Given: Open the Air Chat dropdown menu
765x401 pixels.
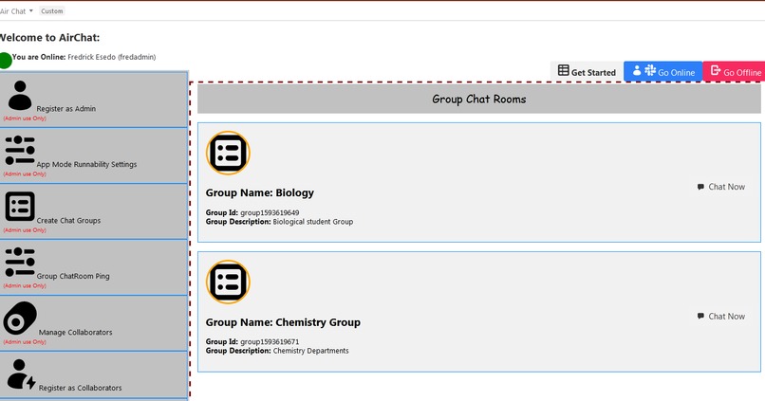Looking at the screenshot, I should [x=16, y=11].
